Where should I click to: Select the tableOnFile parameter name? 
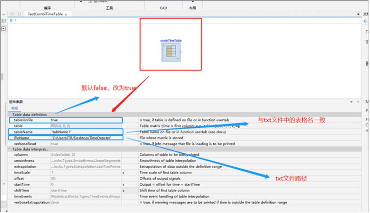pyautogui.click(x=24, y=120)
